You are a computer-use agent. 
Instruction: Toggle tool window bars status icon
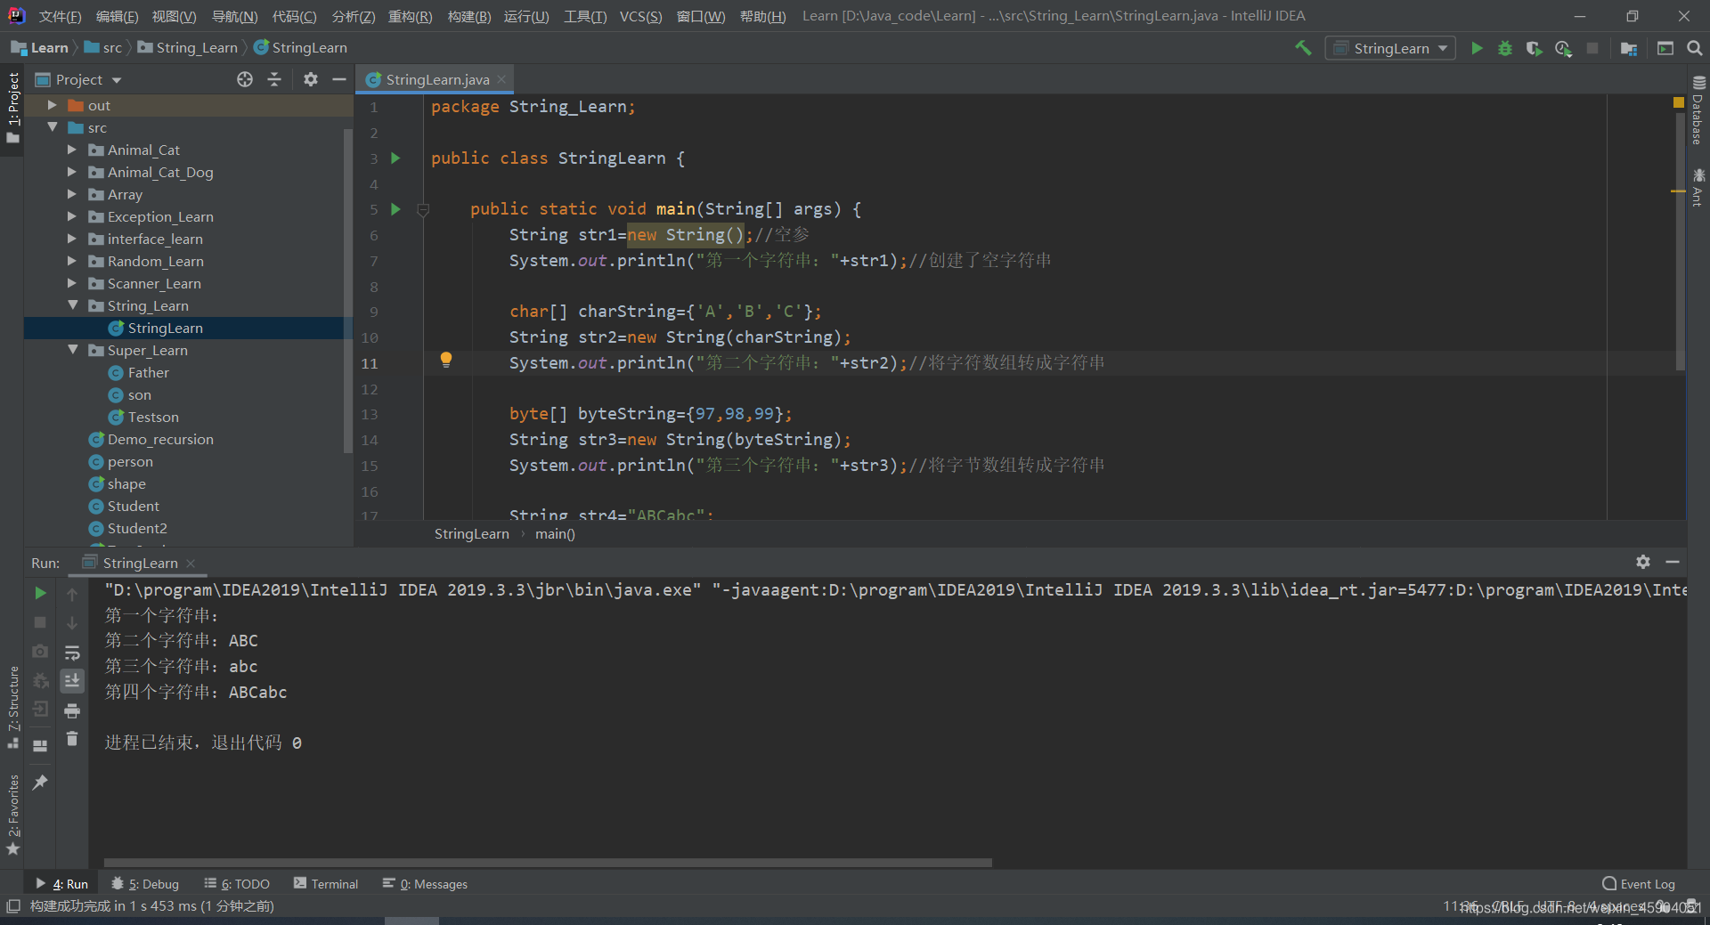[x=13, y=906]
